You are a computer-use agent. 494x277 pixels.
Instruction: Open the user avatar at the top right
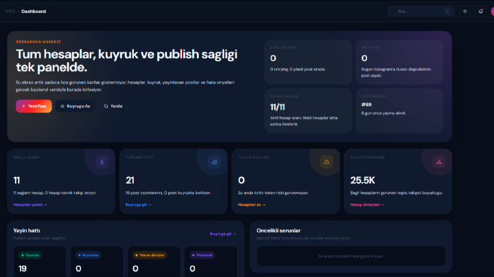pyautogui.click(x=492, y=11)
